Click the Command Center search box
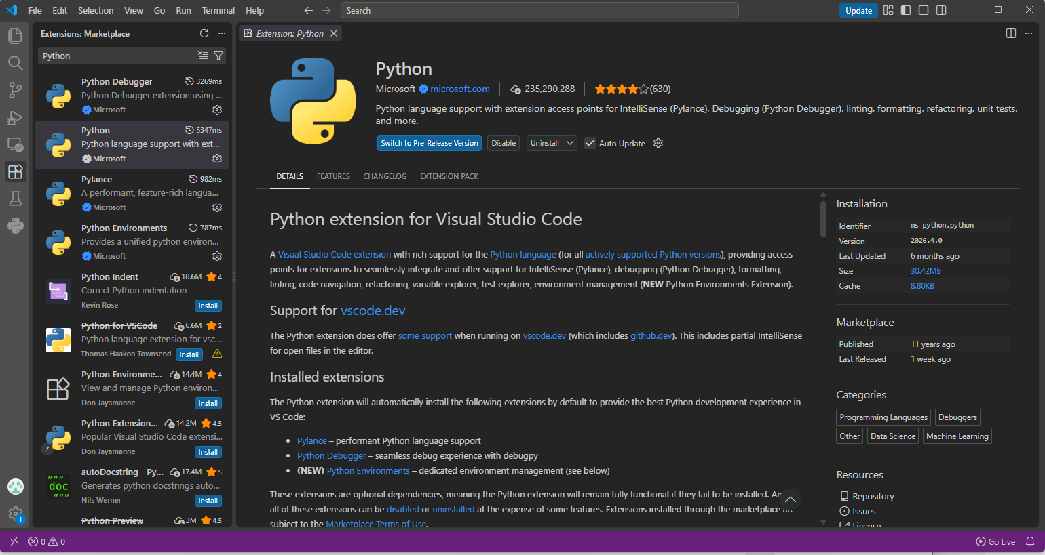Viewport: 1045px width, 555px height. (539, 10)
